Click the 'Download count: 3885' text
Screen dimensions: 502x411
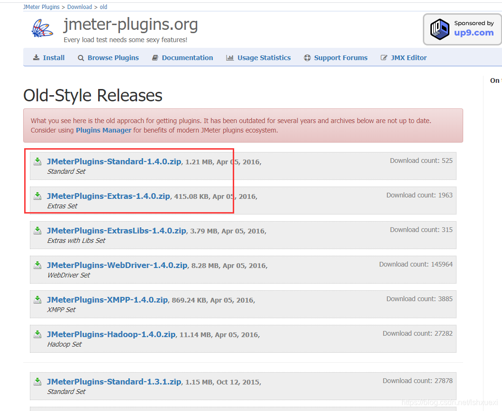tap(420, 299)
